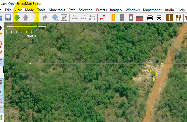Click the Save floppy disk icon
Screen dimensions: 187x122
click(8, 18)
